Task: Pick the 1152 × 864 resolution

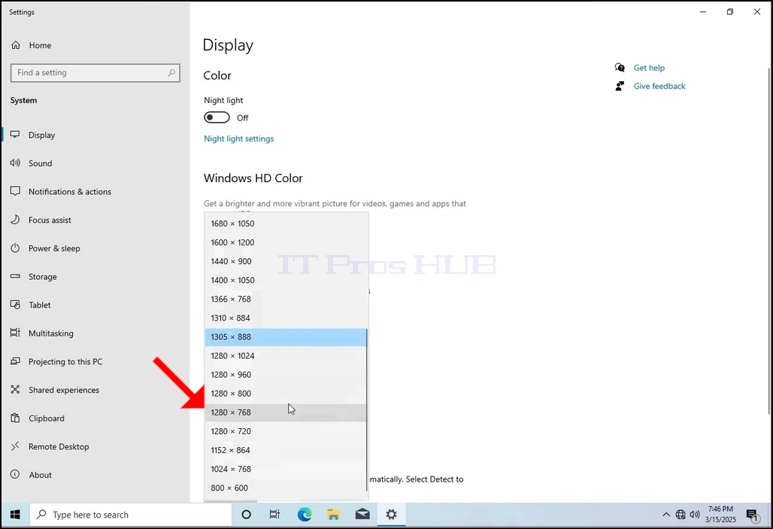Action: tap(286, 450)
